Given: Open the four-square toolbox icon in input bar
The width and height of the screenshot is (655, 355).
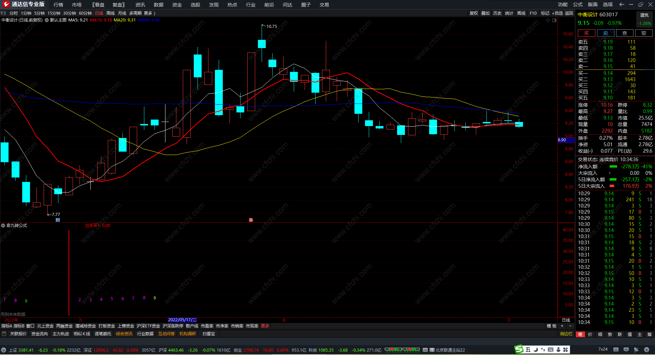Looking at the screenshot, I should point(566,350).
